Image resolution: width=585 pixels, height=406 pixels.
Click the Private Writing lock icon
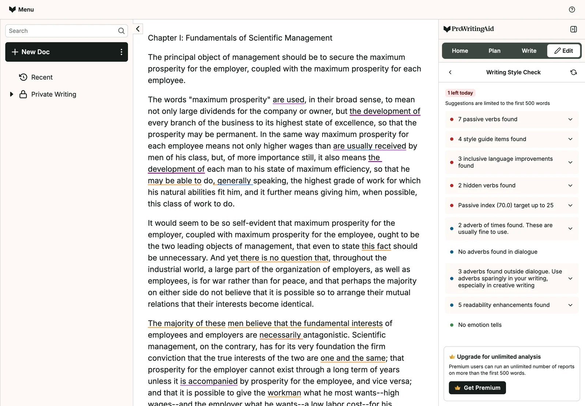[23, 94]
